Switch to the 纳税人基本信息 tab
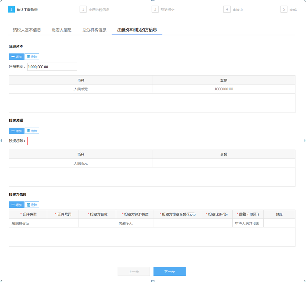 27,30
